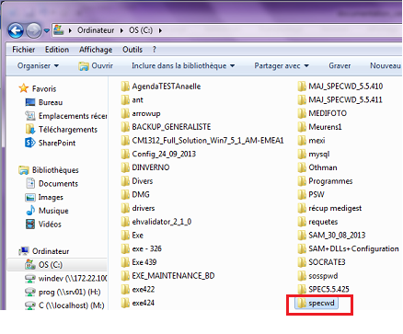The height and width of the screenshot is (334, 403).
Task: Open the Musique library icon
Action: click(x=30, y=211)
